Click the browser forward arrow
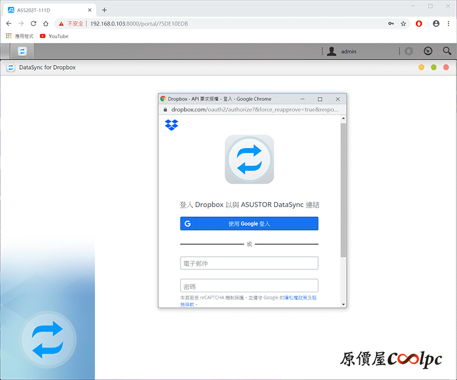 tap(21, 23)
